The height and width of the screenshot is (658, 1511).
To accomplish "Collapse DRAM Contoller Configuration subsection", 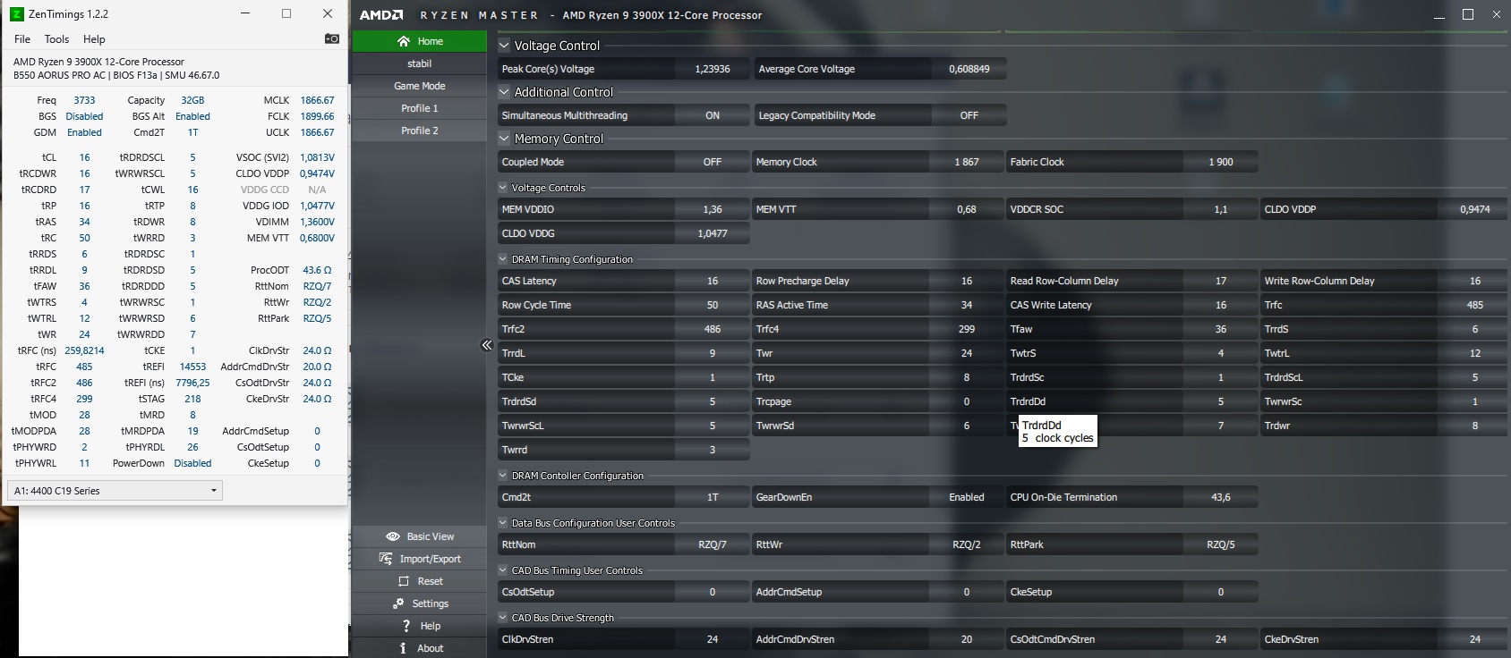I will (x=503, y=476).
